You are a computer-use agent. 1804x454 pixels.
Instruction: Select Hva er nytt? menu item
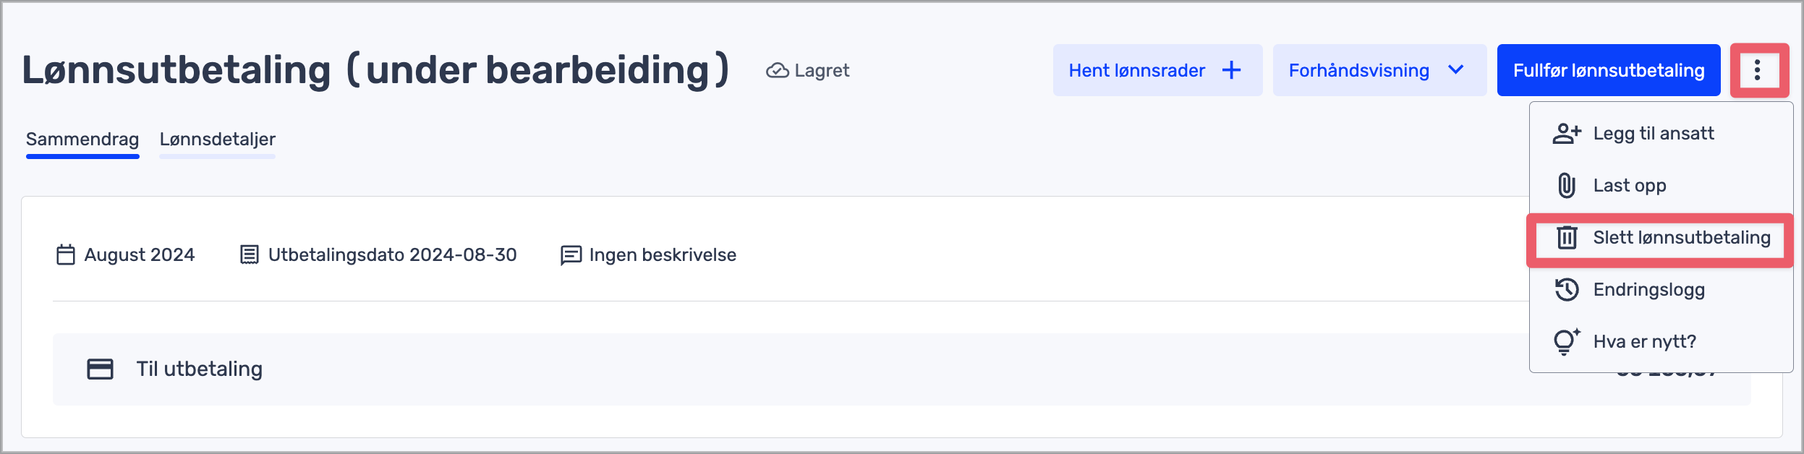click(1644, 342)
